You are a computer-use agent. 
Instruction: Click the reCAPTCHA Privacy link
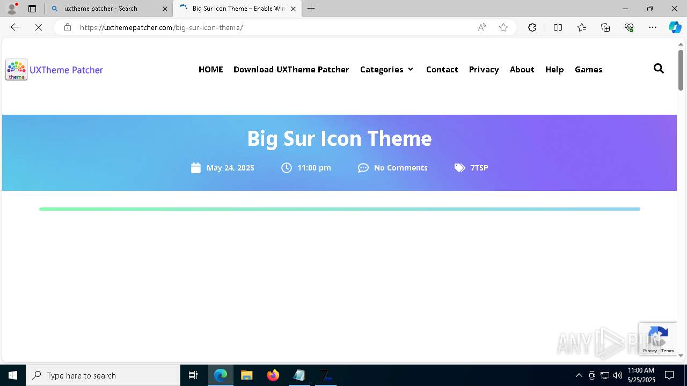649,351
